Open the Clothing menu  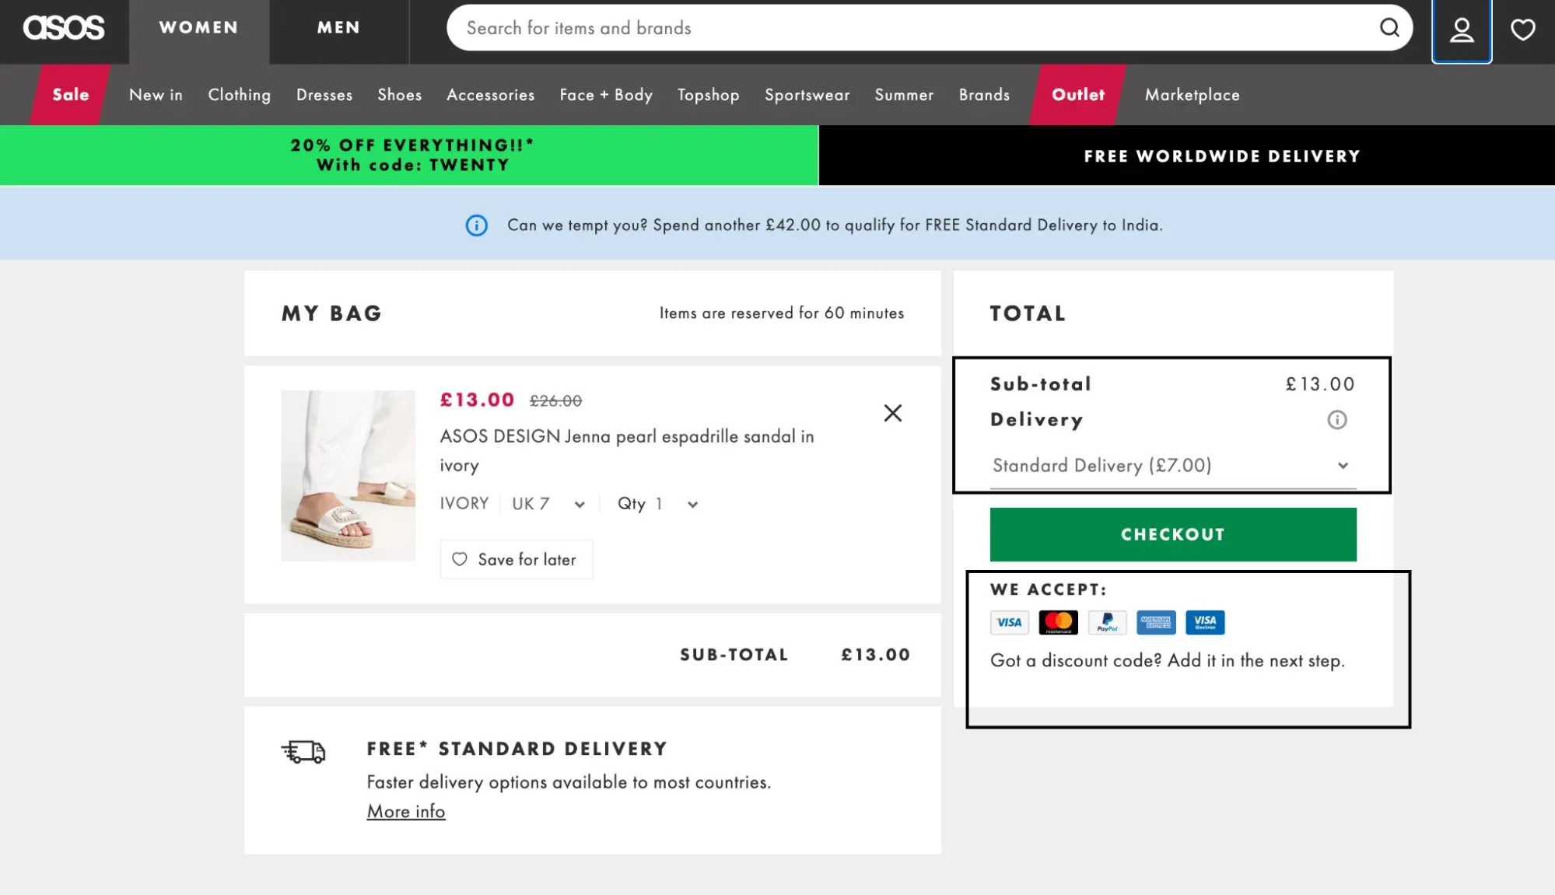point(240,95)
